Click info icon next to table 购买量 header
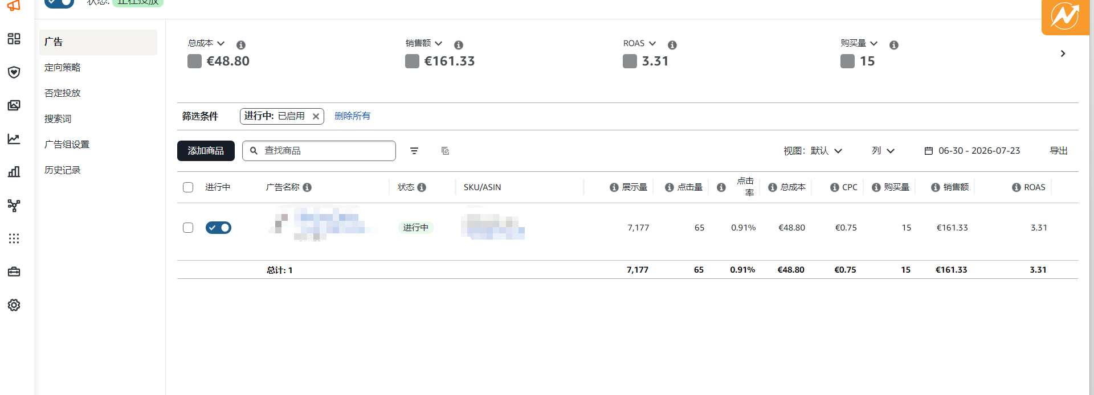This screenshot has height=395, width=1094. click(x=876, y=187)
